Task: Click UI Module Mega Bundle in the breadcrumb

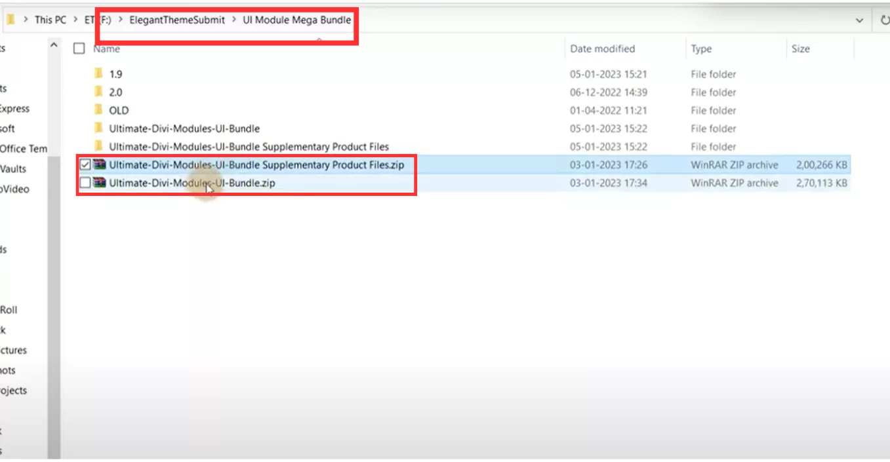Action: click(297, 20)
